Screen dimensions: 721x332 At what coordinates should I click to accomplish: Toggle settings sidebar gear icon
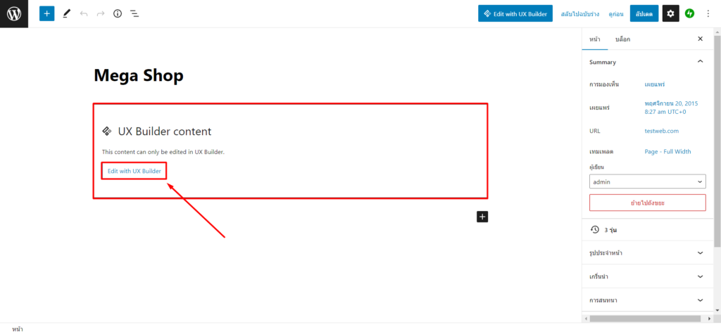(670, 14)
